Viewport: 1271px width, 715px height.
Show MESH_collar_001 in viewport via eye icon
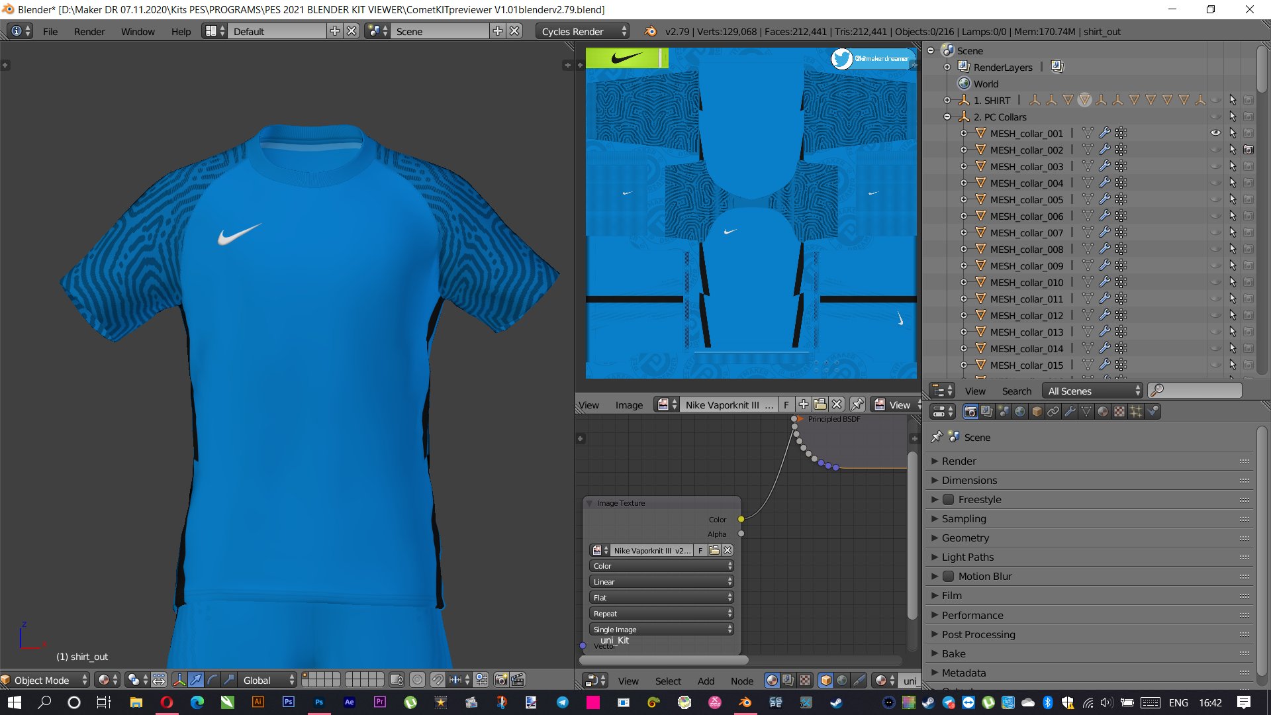coord(1215,133)
